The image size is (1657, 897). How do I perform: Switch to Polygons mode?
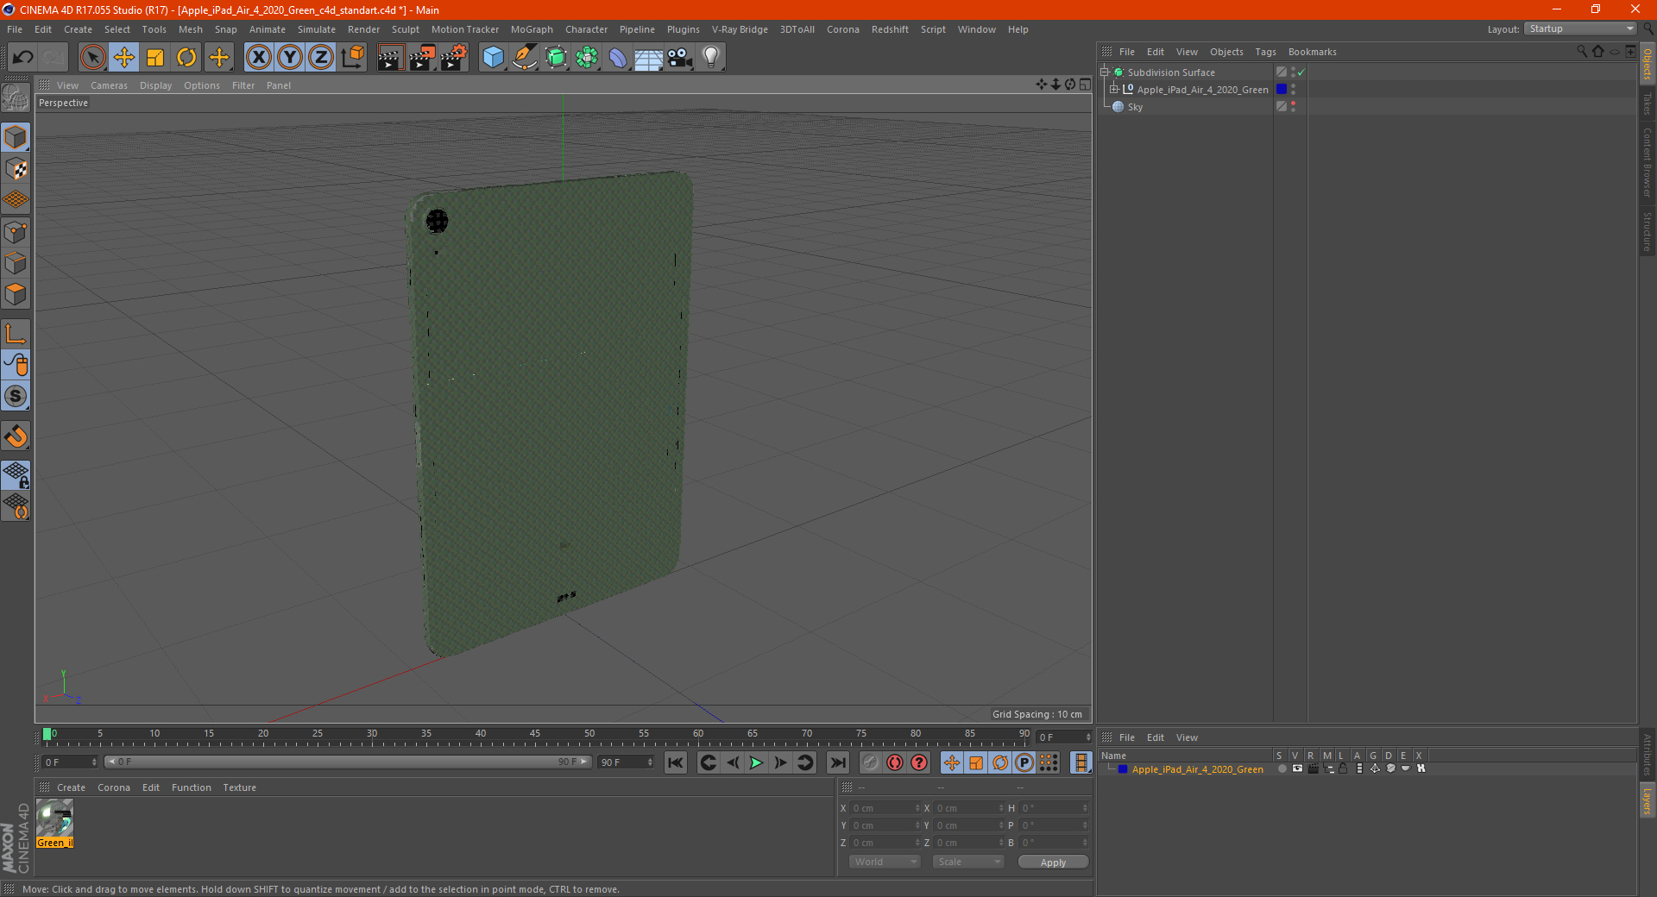[x=16, y=294]
